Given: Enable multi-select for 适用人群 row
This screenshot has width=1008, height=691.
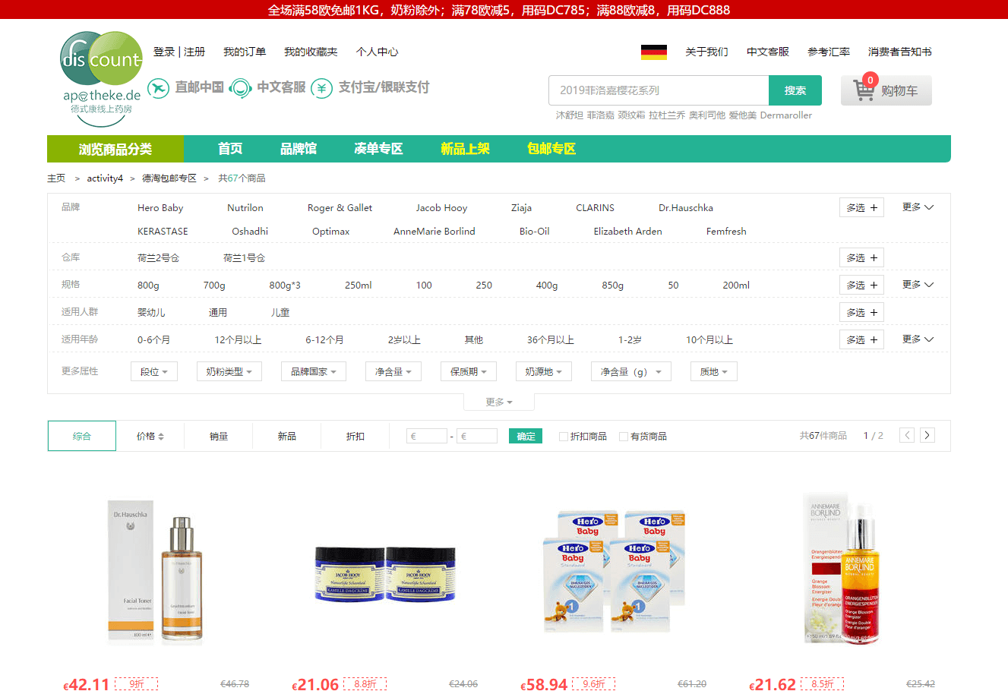Looking at the screenshot, I should click(x=861, y=312).
